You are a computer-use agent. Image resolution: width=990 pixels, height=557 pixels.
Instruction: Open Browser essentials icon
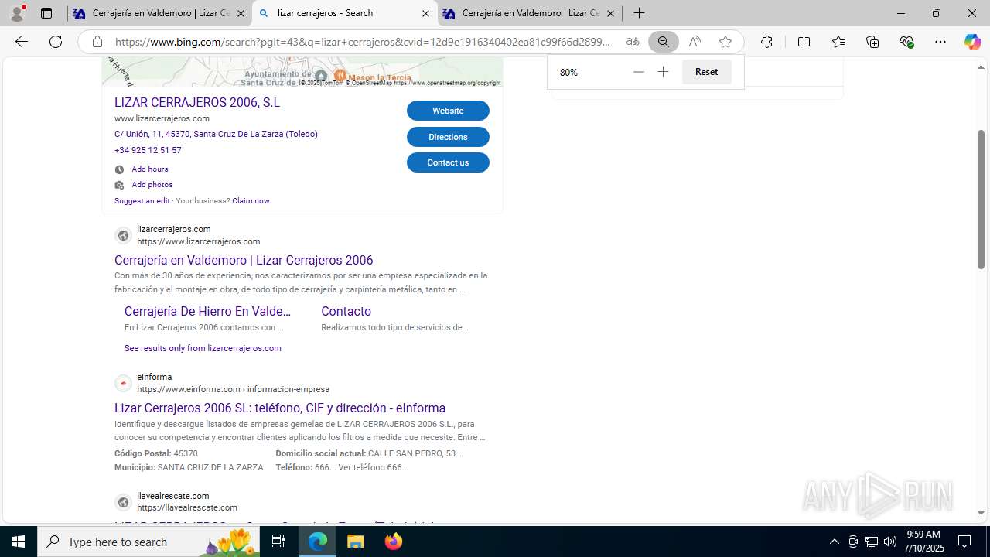coord(906,42)
